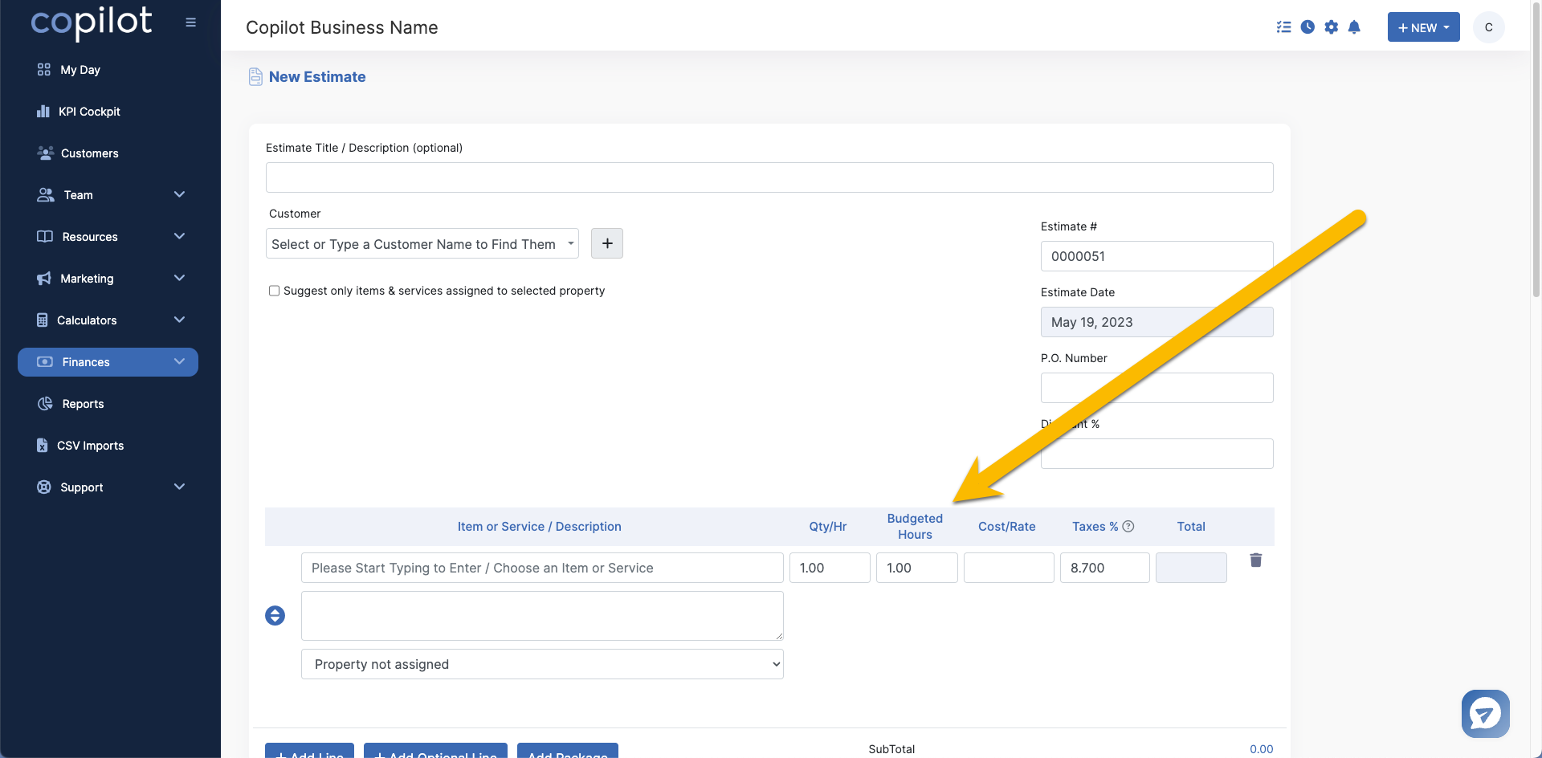Screen dimensions: 1542x758
Task: Click the Marketing megaphone icon
Action: [x=44, y=279]
